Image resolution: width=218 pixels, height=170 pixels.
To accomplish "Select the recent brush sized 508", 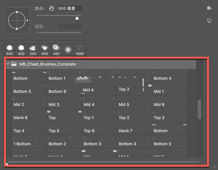I will [x=45, y=50].
